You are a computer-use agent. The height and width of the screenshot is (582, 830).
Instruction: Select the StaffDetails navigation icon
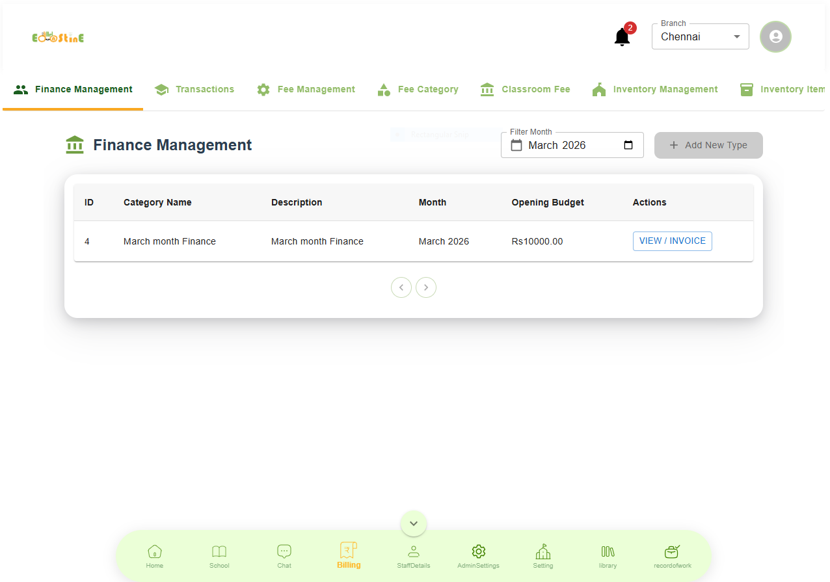point(413,556)
